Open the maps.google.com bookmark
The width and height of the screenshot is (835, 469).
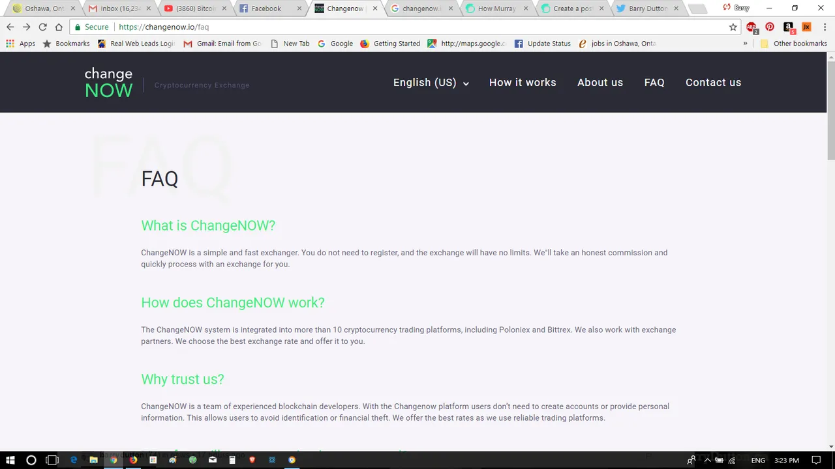tap(466, 44)
